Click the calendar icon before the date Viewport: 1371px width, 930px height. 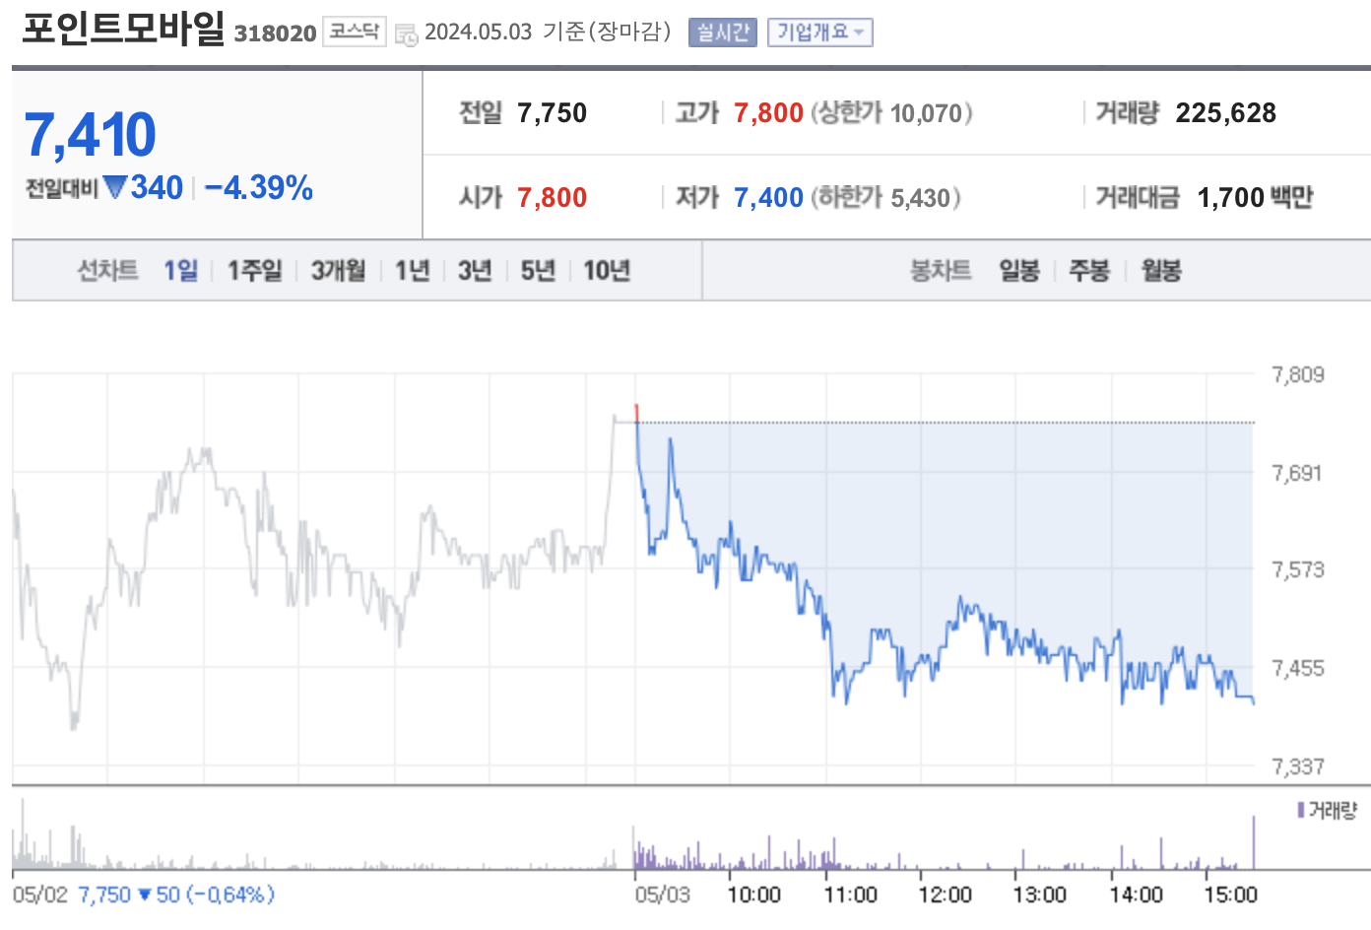(406, 34)
